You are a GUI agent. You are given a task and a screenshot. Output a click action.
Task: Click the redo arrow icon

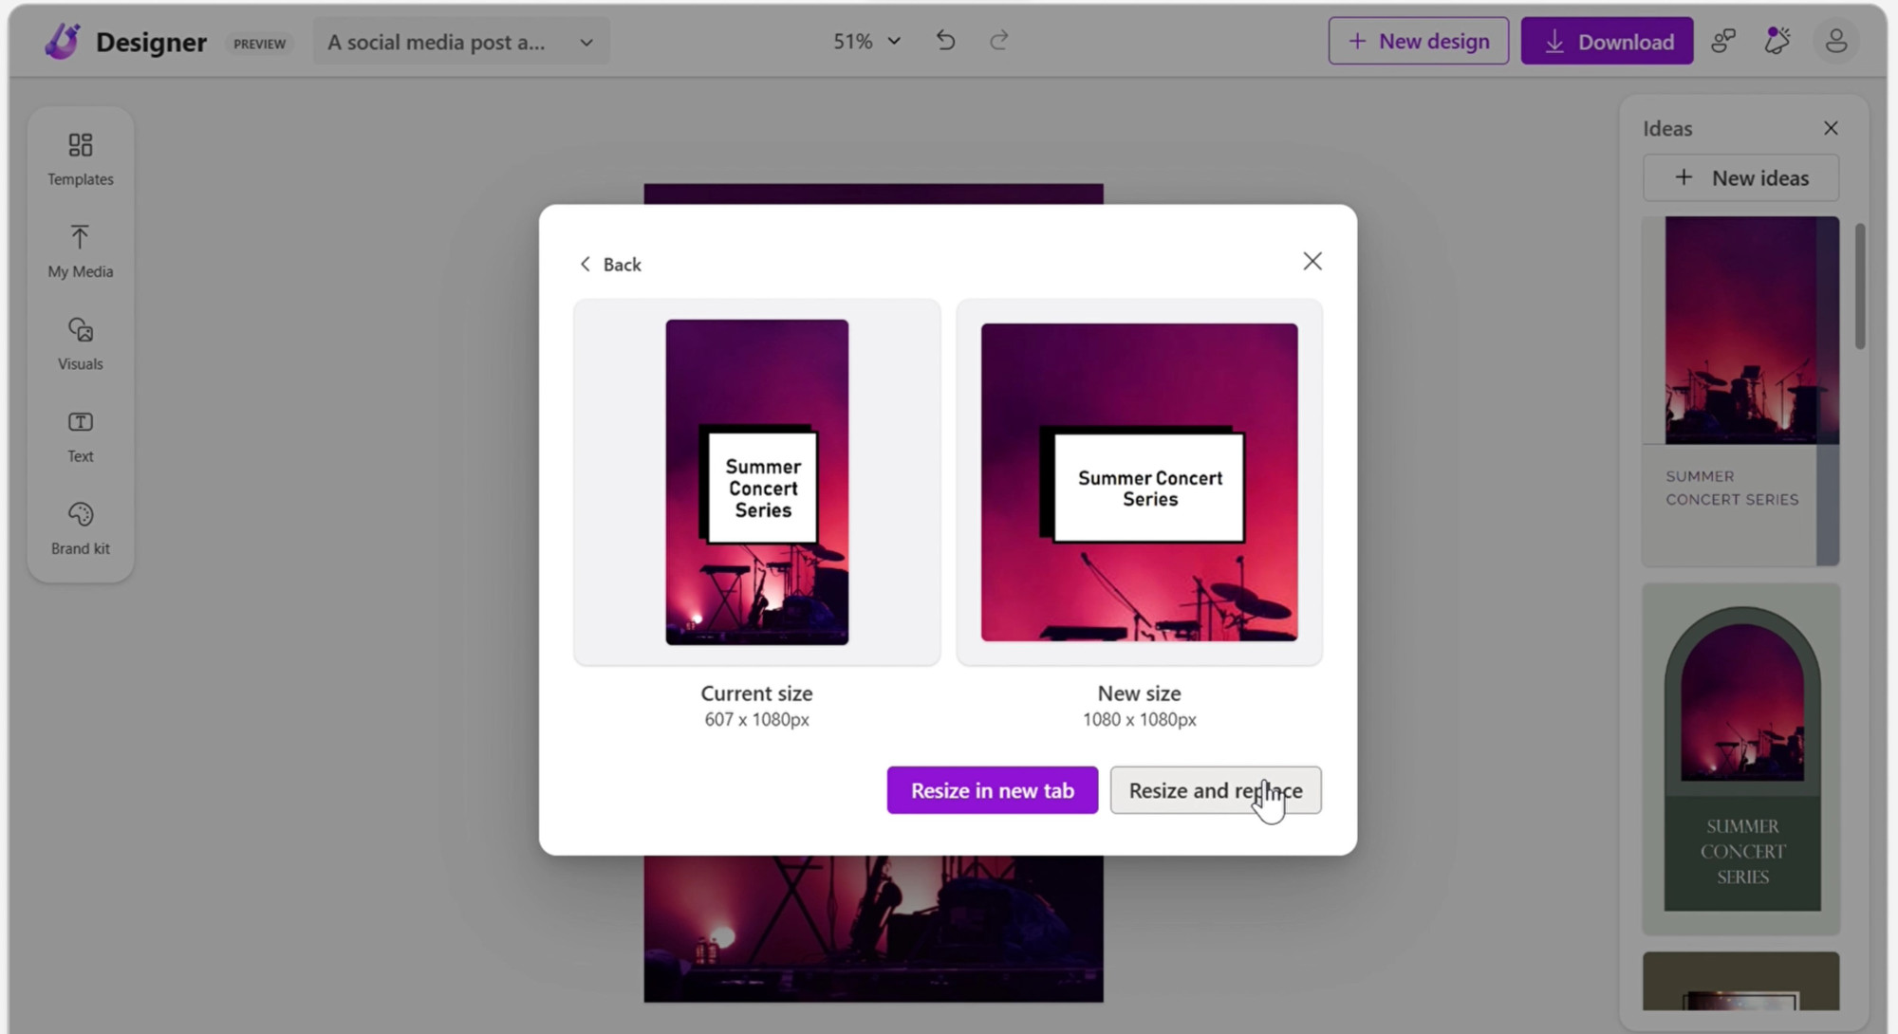click(998, 41)
